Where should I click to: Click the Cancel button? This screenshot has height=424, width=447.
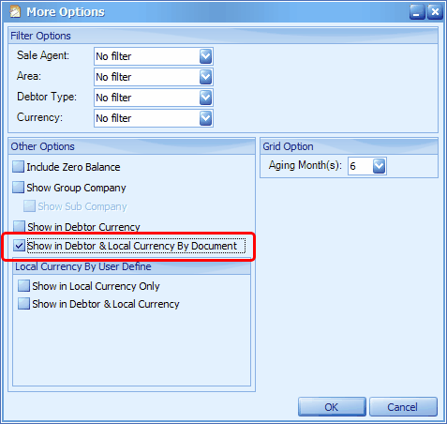(403, 407)
